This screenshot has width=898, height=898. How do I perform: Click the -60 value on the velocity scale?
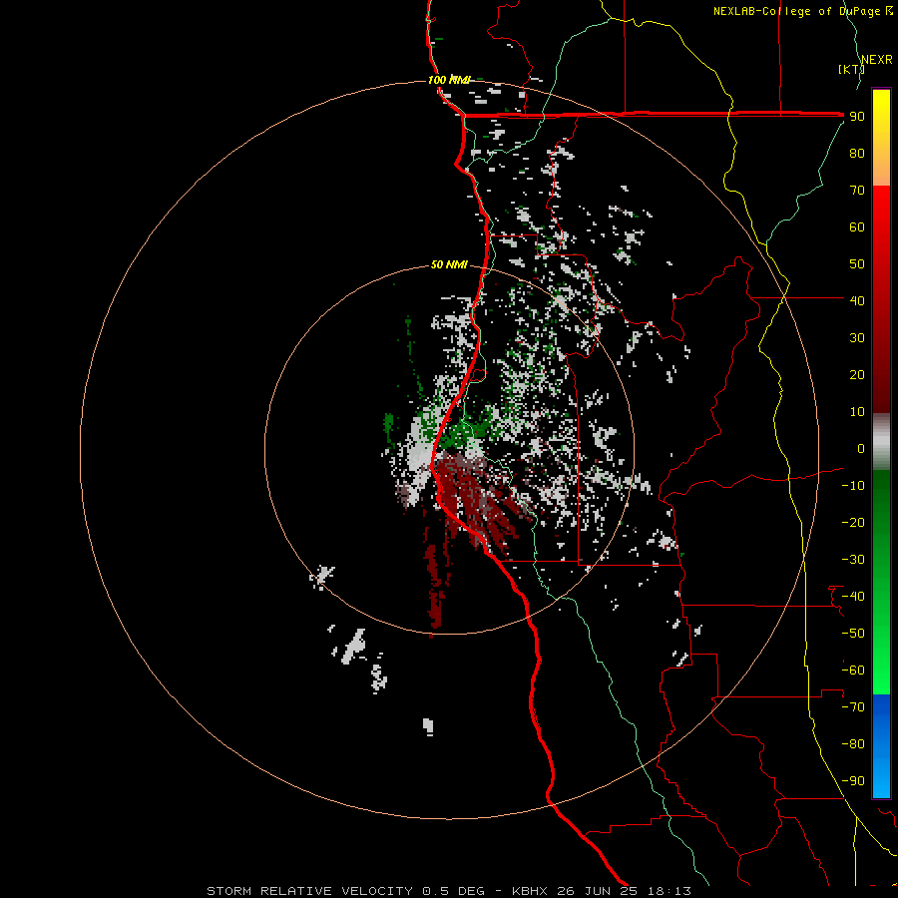(x=853, y=671)
